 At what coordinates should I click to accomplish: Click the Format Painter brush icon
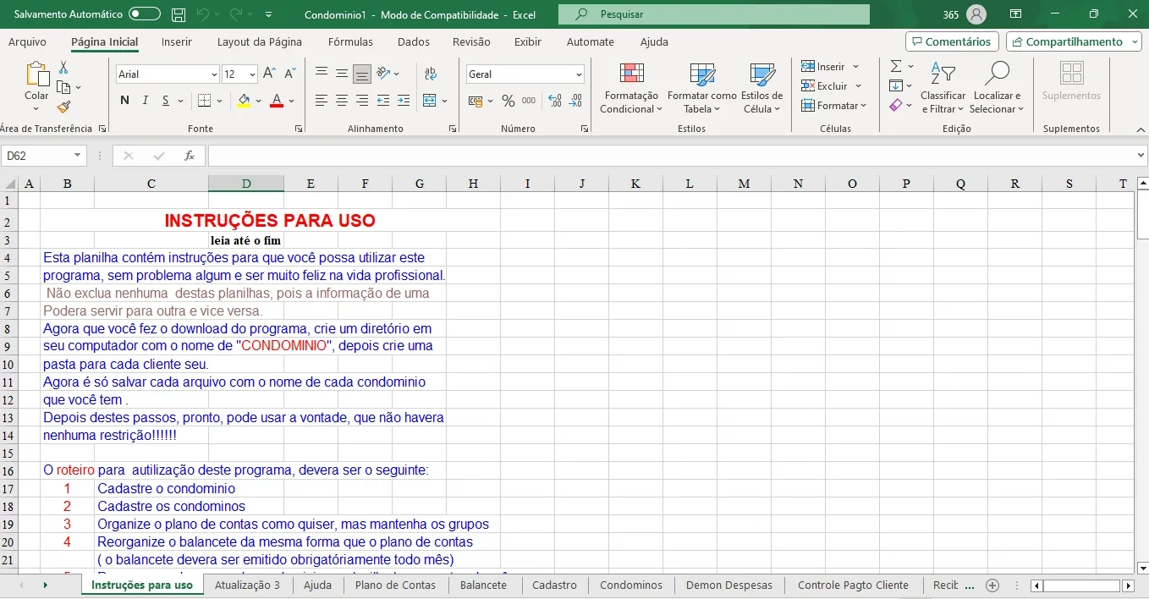coord(63,107)
